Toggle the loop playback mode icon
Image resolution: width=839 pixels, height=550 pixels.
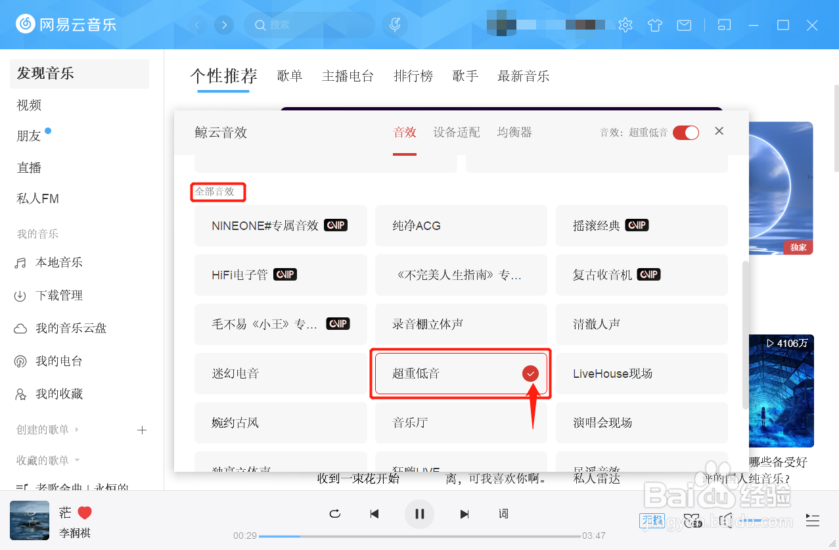pos(335,514)
